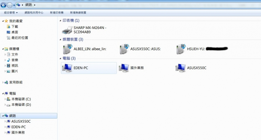Viewport: 261px width, 140px height.
Task: Expand ASUSX550C node in sidebar
Action: pos(5,122)
